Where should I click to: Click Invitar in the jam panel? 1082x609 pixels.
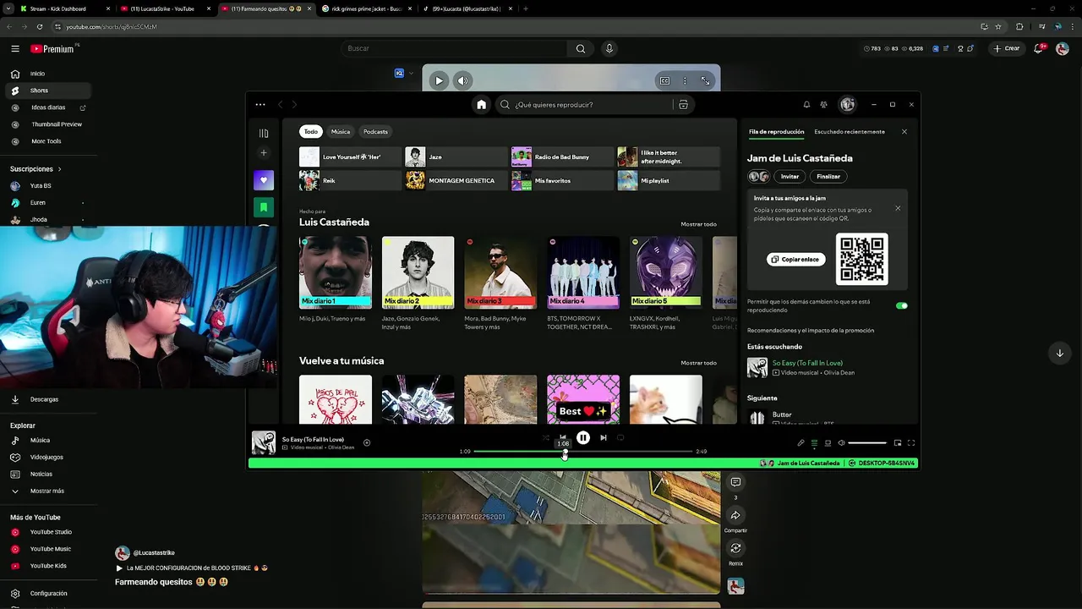point(790,177)
